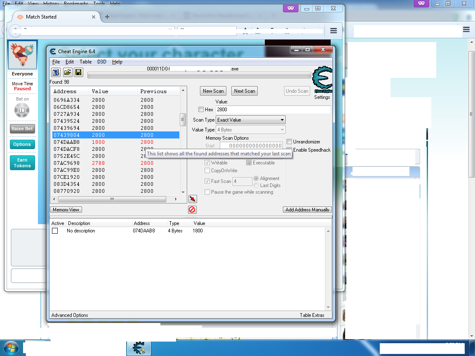475x356 pixels.
Task: Click the Add Address Manually button
Action: [307, 210]
